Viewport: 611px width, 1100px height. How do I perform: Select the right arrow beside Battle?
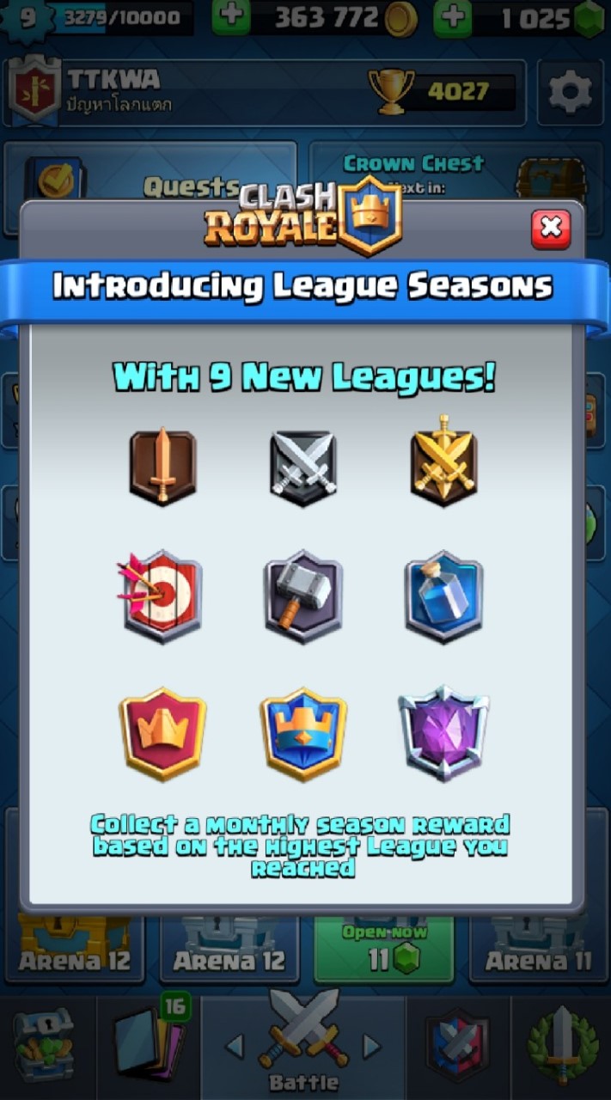(371, 1046)
